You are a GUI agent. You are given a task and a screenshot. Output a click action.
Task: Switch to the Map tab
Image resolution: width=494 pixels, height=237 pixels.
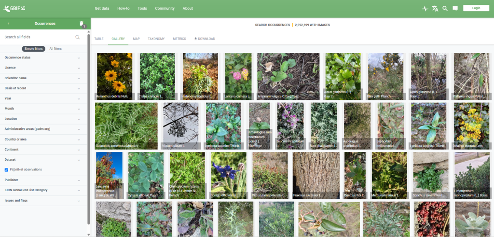point(136,39)
